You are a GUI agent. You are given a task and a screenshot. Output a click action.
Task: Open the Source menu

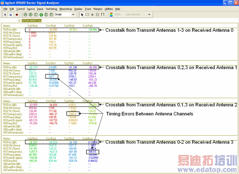(31, 9)
